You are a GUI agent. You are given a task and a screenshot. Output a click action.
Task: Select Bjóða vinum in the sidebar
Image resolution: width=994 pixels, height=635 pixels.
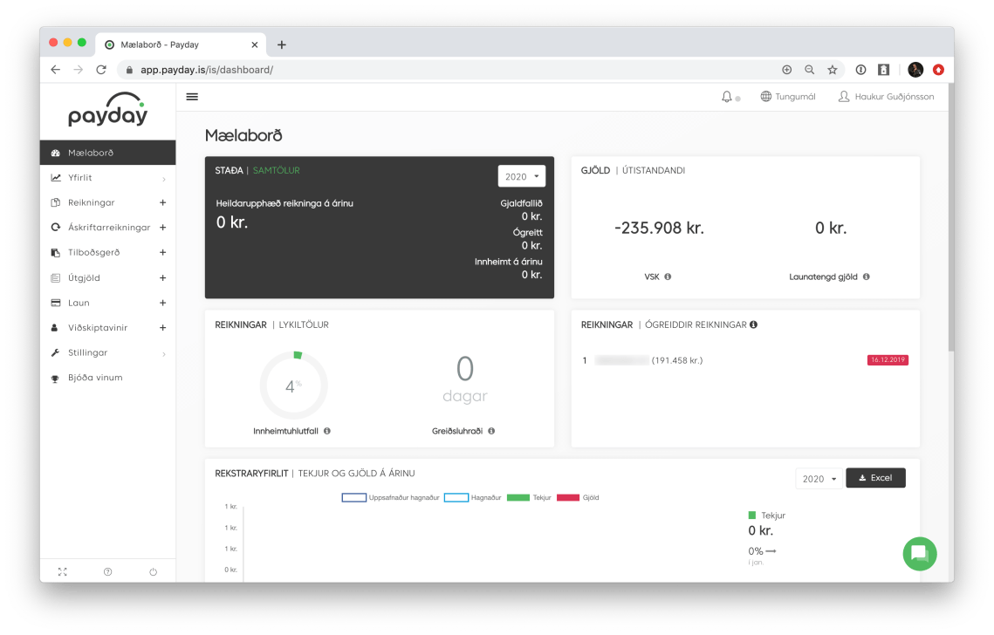click(95, 378)
